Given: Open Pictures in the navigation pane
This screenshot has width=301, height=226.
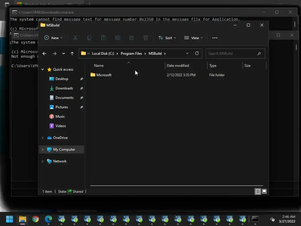Looking at the screenshot, I should 62,107.
